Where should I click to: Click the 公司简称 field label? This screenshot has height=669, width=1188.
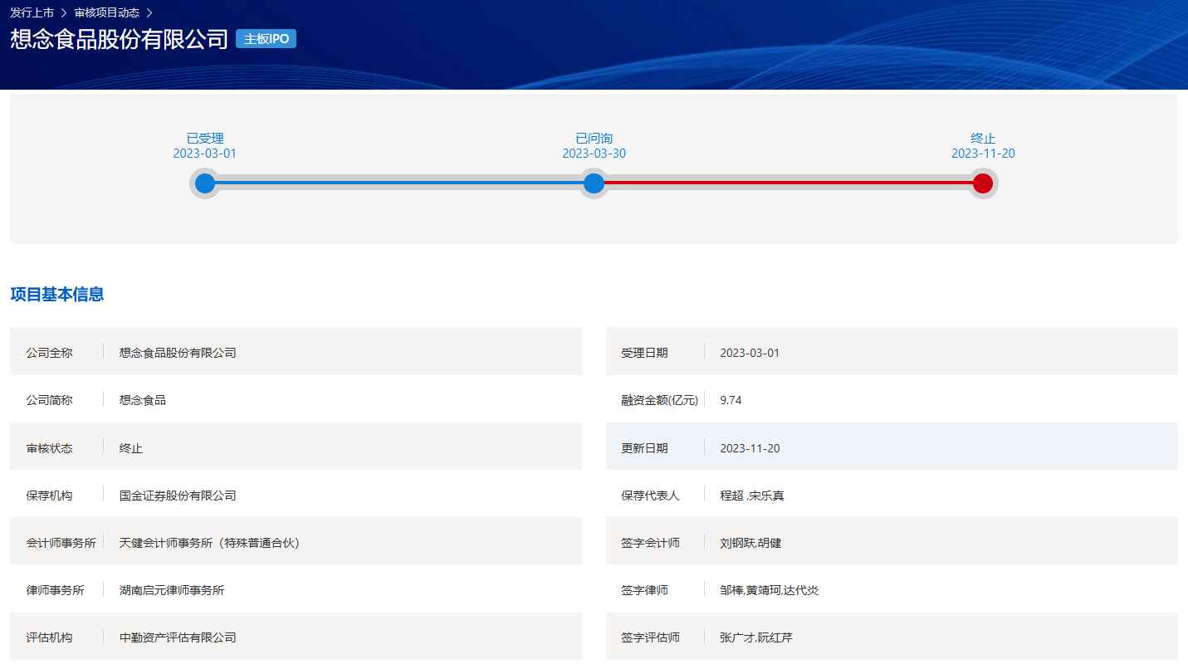pyautogui.click(x=49, y=400)
